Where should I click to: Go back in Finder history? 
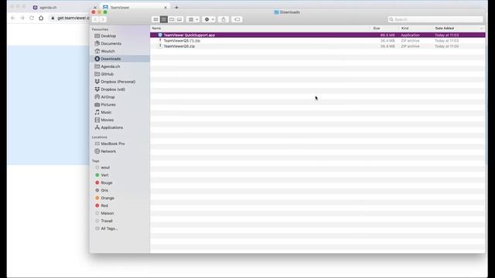click(95, 19)
